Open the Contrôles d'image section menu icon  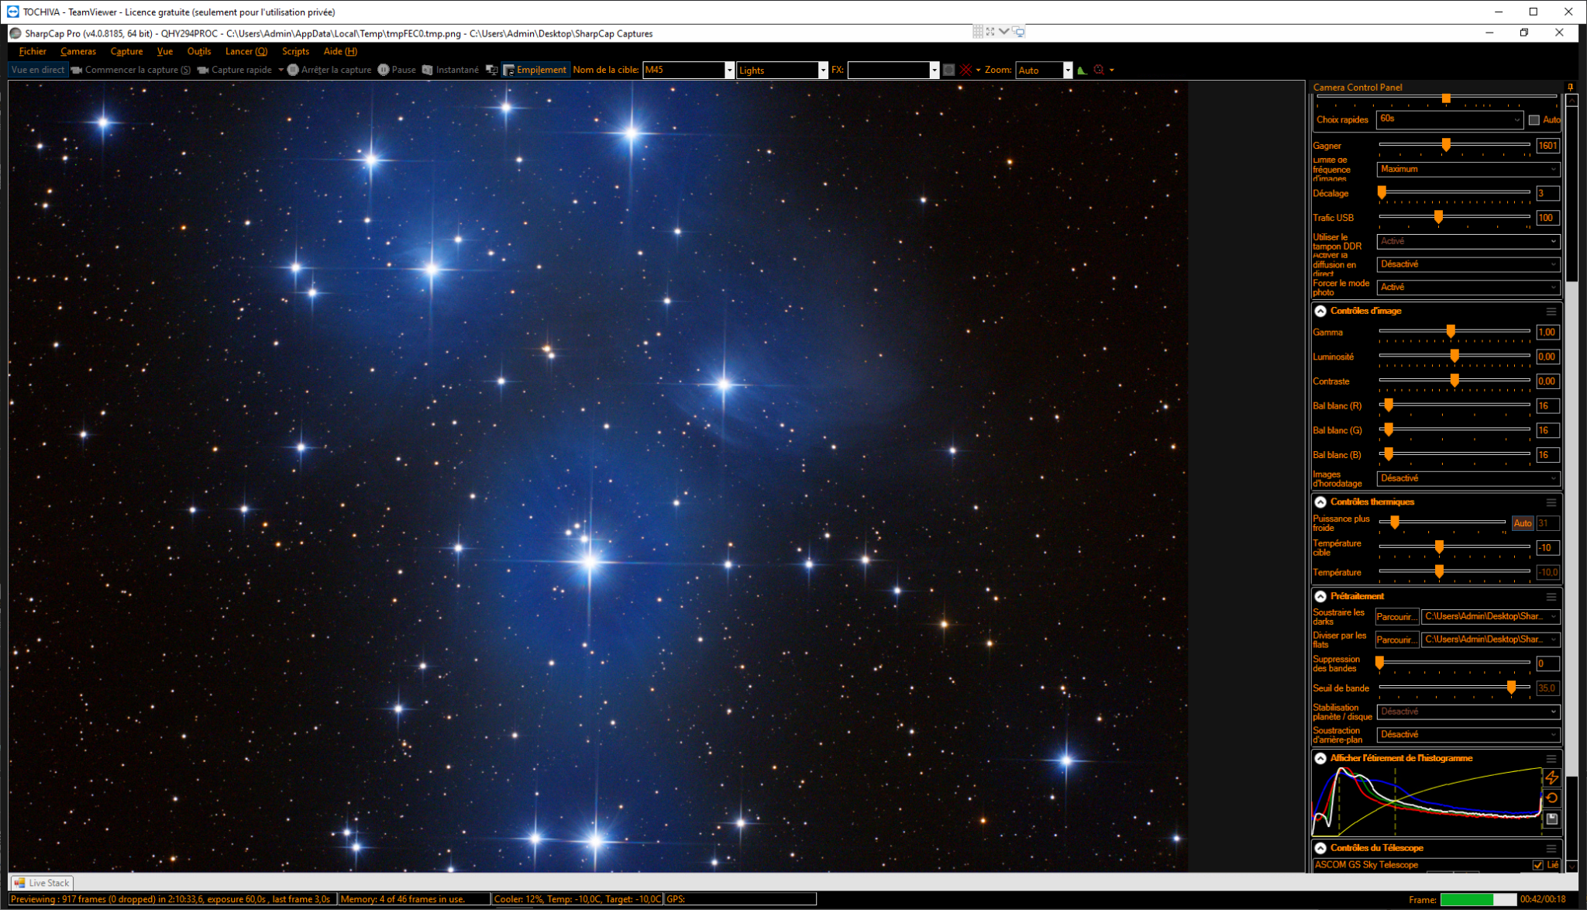coord(1551,312)
